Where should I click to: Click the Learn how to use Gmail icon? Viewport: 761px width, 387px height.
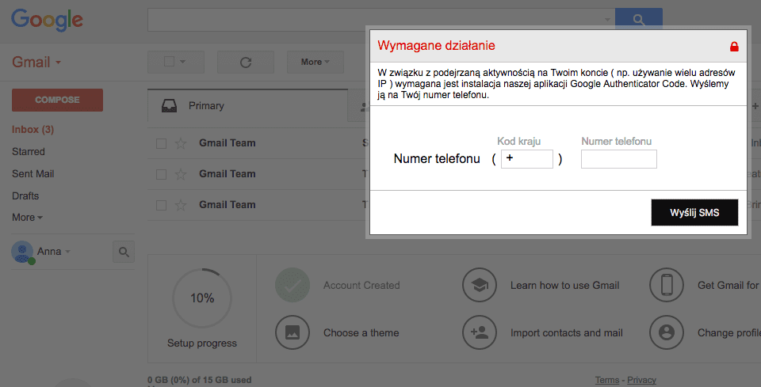tap(479, 285)
